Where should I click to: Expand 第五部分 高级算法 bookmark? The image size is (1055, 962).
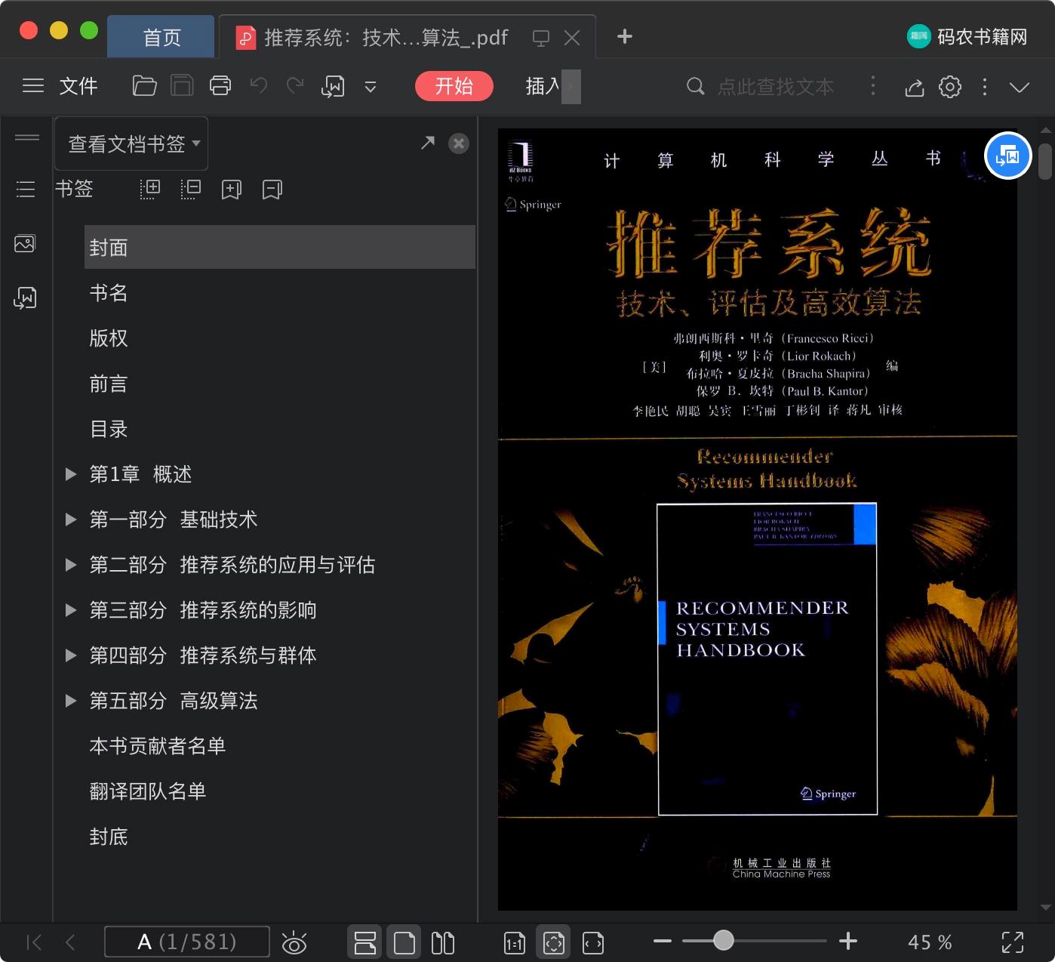(x=71, y=701)
